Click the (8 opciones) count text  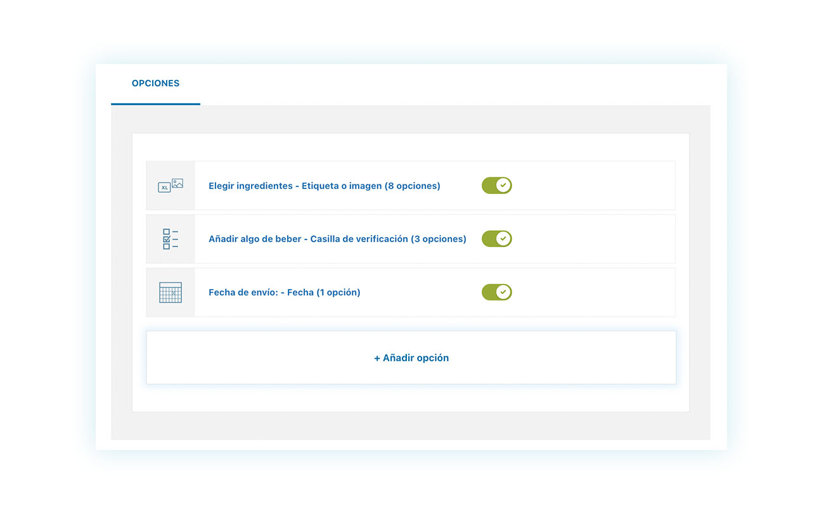click(412, 186)
